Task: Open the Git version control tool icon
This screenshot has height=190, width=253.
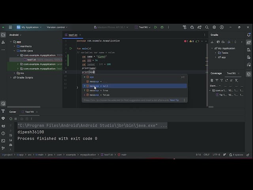Action: tap(3, 148)
